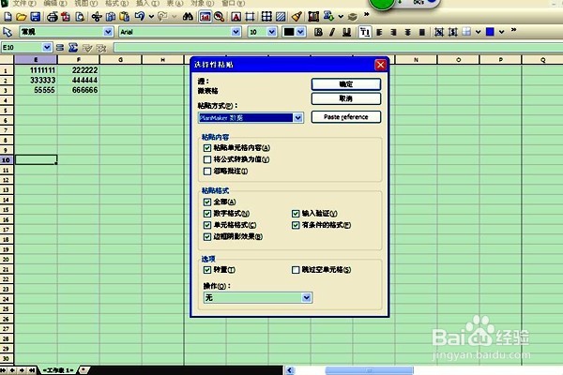Viewport: 563px width, 375px height.
Task: Cut selection with the scissors icon
Action: (97, 17)
